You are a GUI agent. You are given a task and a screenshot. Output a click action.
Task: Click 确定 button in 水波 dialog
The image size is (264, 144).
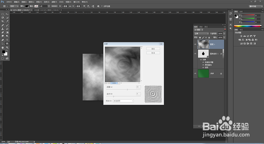point(153,49)
